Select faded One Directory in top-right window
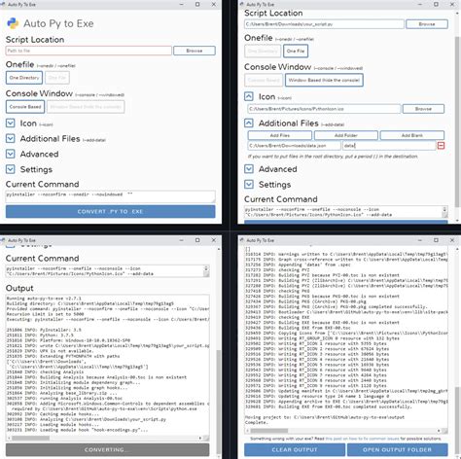Viewport: 461px width, 459px height. coord(263,51)
